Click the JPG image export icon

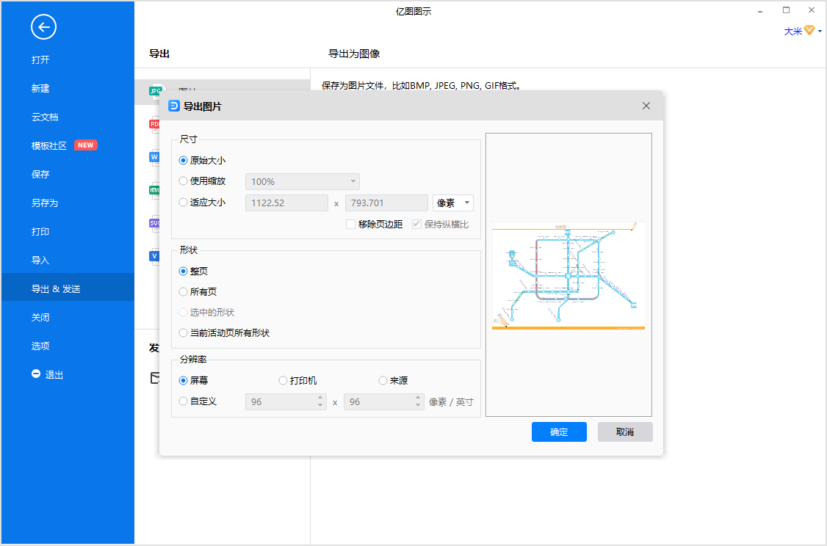pos(155,91)
